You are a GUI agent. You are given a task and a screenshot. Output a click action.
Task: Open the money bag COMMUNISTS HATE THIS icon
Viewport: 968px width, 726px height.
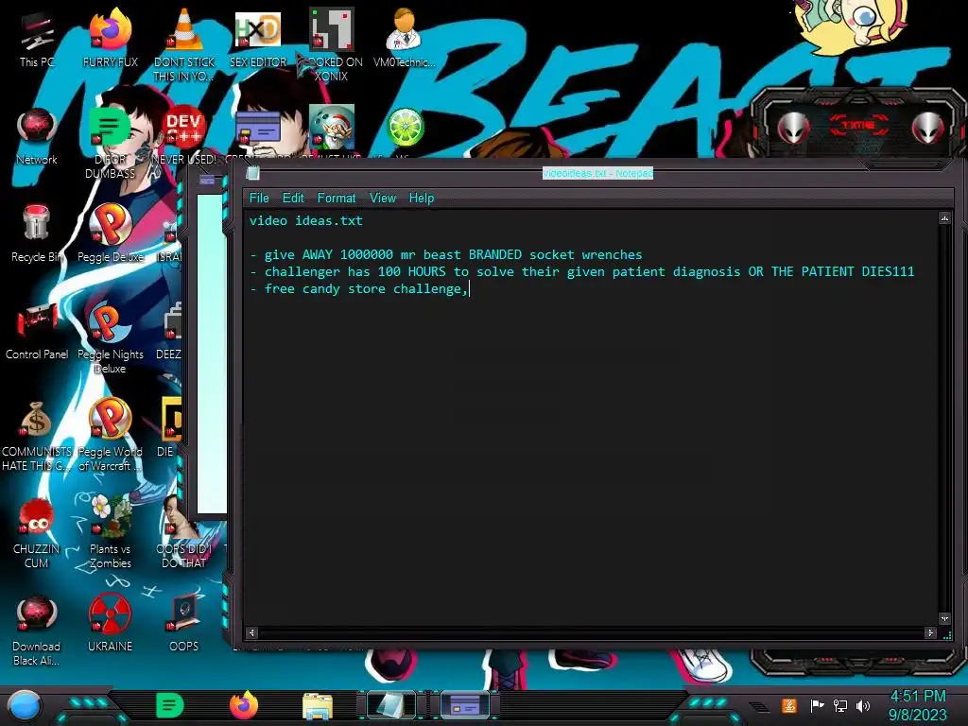point(37,435)
